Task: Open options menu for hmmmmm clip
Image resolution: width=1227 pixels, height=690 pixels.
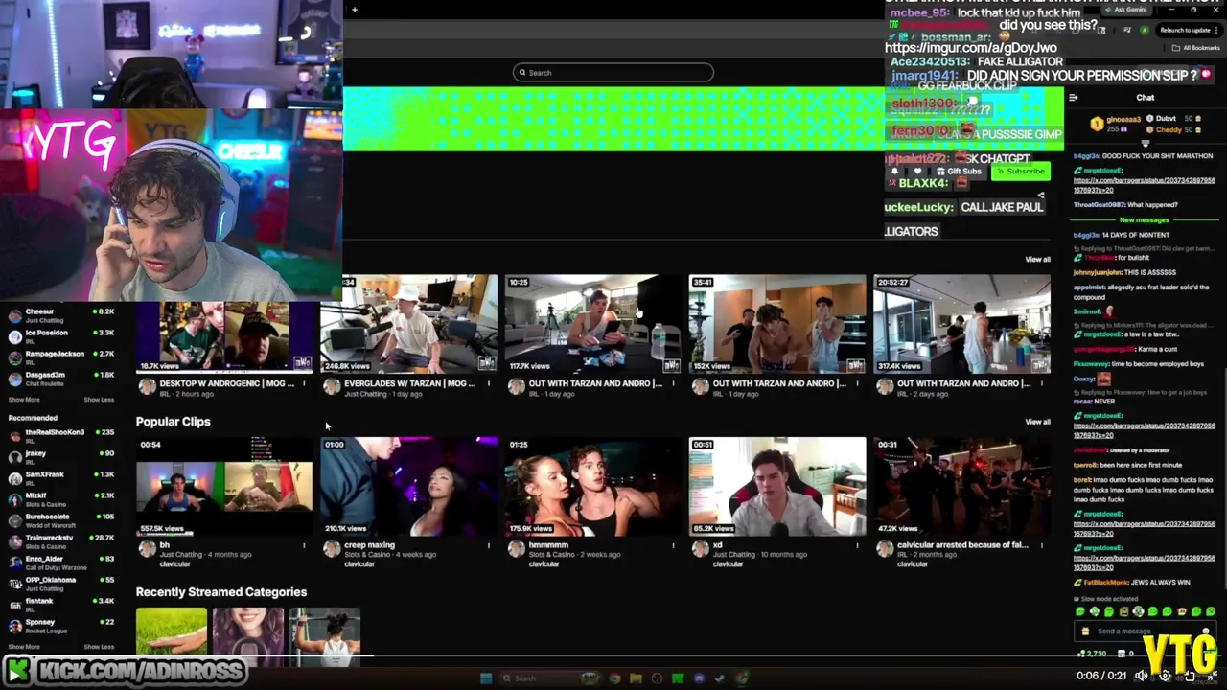Action: (673, 545)
